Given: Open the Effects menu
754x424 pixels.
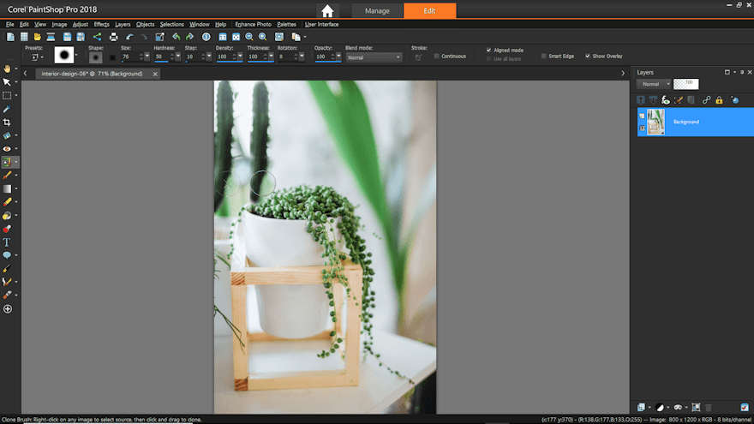Looking at the screenshot, I should pos(101,24).
